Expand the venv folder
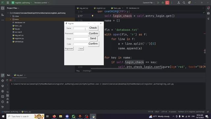Screen dimensions: 211x119 point(11,20)
